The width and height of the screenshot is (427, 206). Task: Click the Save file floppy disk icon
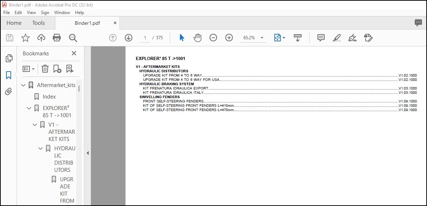[10, 38]
